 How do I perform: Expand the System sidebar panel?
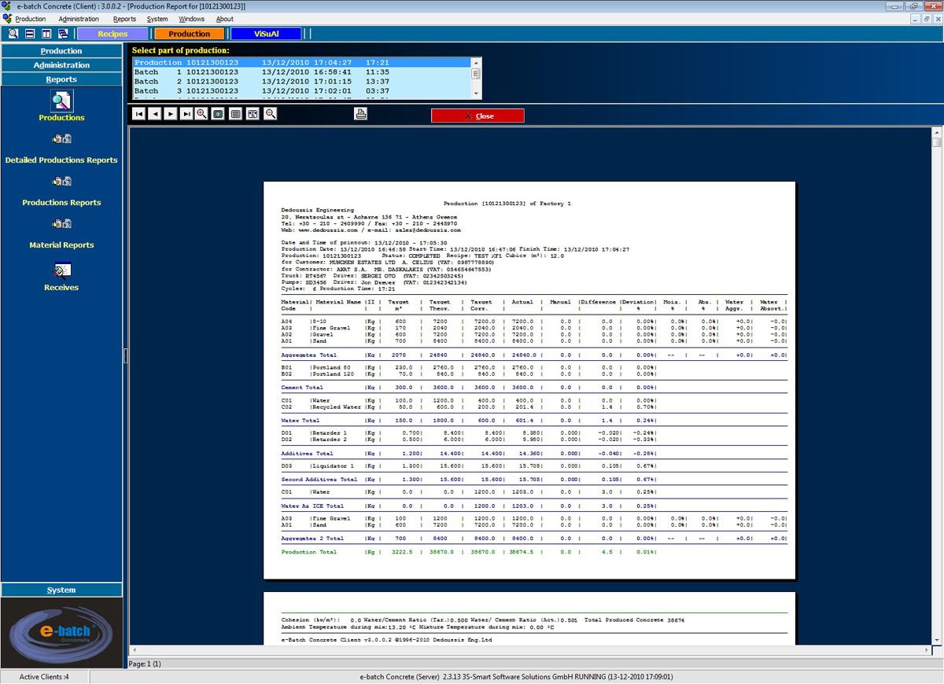61,590
